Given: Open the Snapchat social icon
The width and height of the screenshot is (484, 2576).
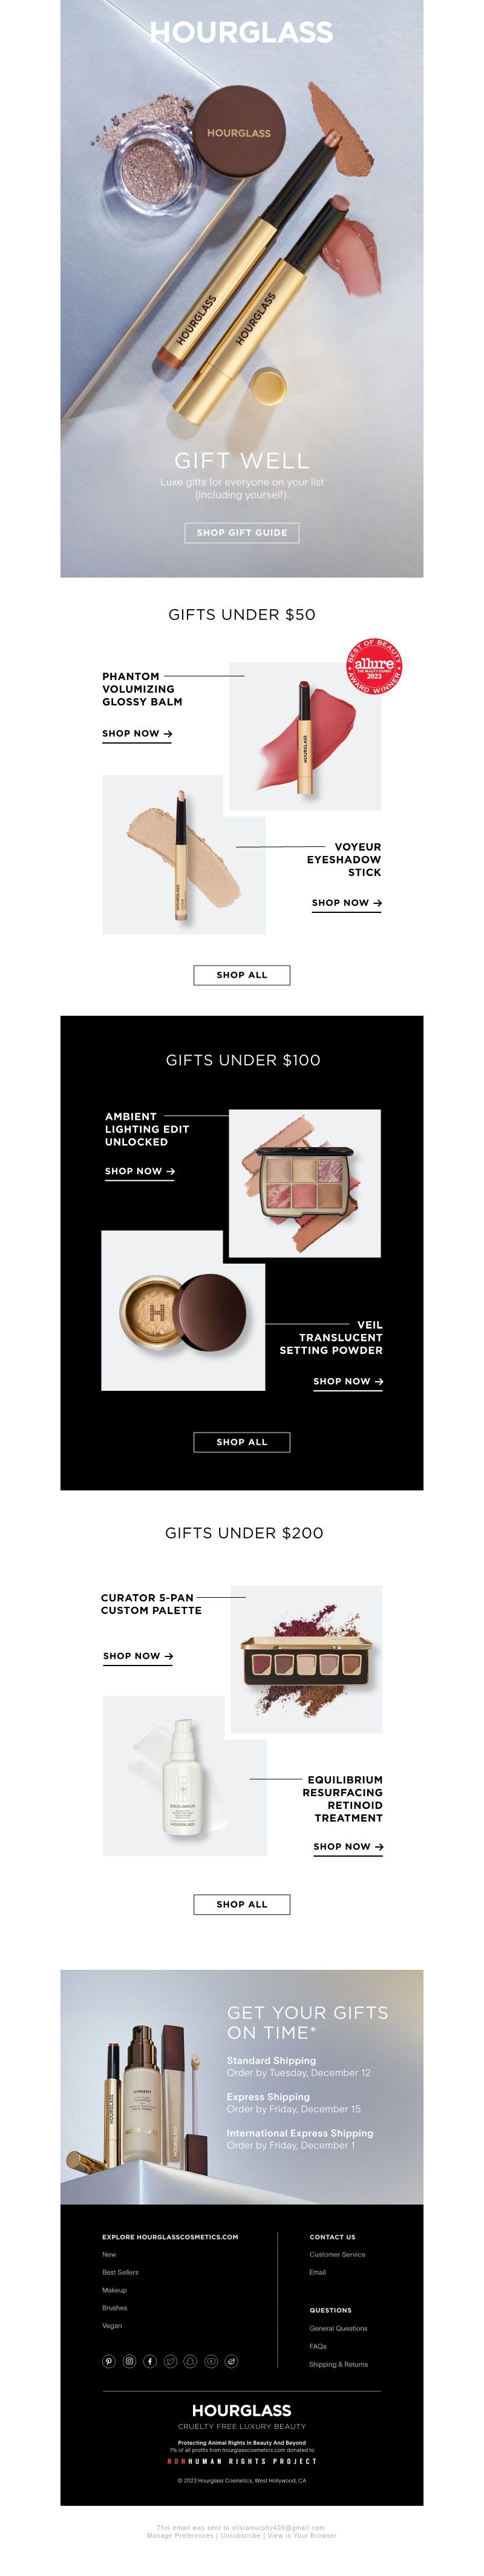Looking at the screenshot, I should 190,2361.
